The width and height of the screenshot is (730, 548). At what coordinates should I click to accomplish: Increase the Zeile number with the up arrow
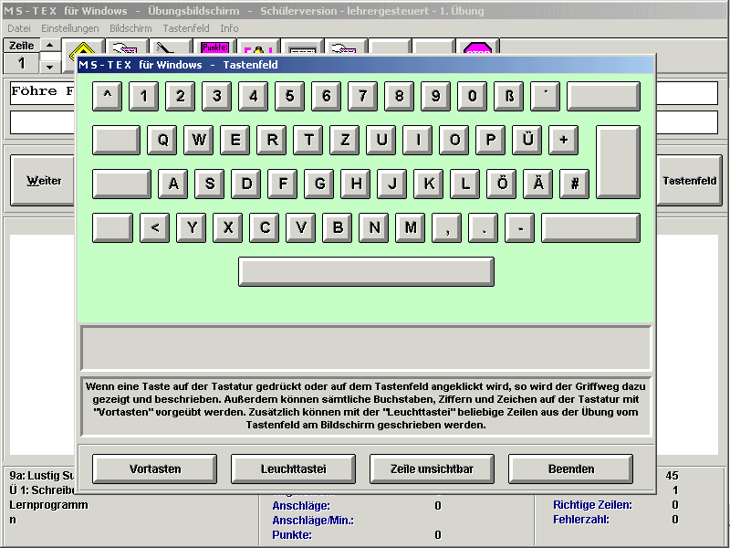tap(50, 46)
